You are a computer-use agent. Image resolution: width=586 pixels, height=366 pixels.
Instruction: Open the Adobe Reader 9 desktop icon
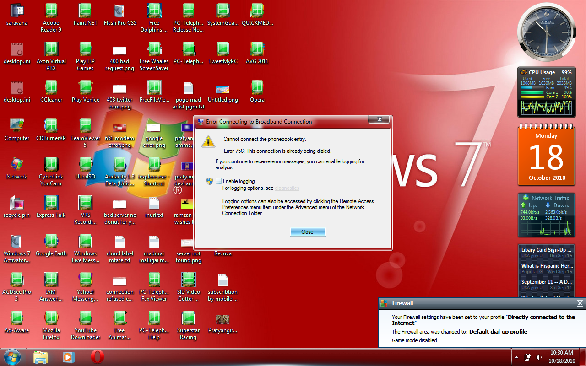[51, 18]
